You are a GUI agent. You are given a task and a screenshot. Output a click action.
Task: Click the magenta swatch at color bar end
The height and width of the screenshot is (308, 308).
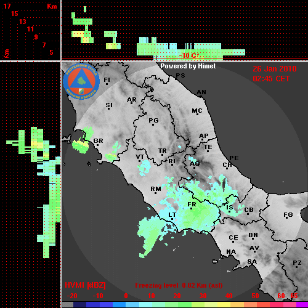point(302,305)
